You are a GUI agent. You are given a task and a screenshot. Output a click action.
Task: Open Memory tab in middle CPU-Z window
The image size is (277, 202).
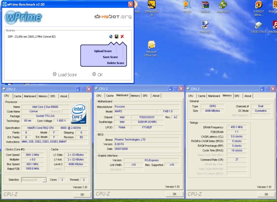coord(135,96)
